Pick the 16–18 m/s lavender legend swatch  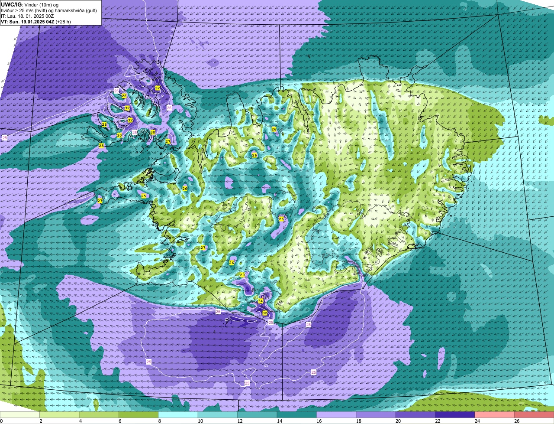coord(336,415)
